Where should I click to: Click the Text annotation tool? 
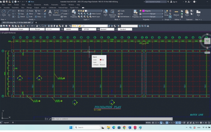(x=50, y=13)
